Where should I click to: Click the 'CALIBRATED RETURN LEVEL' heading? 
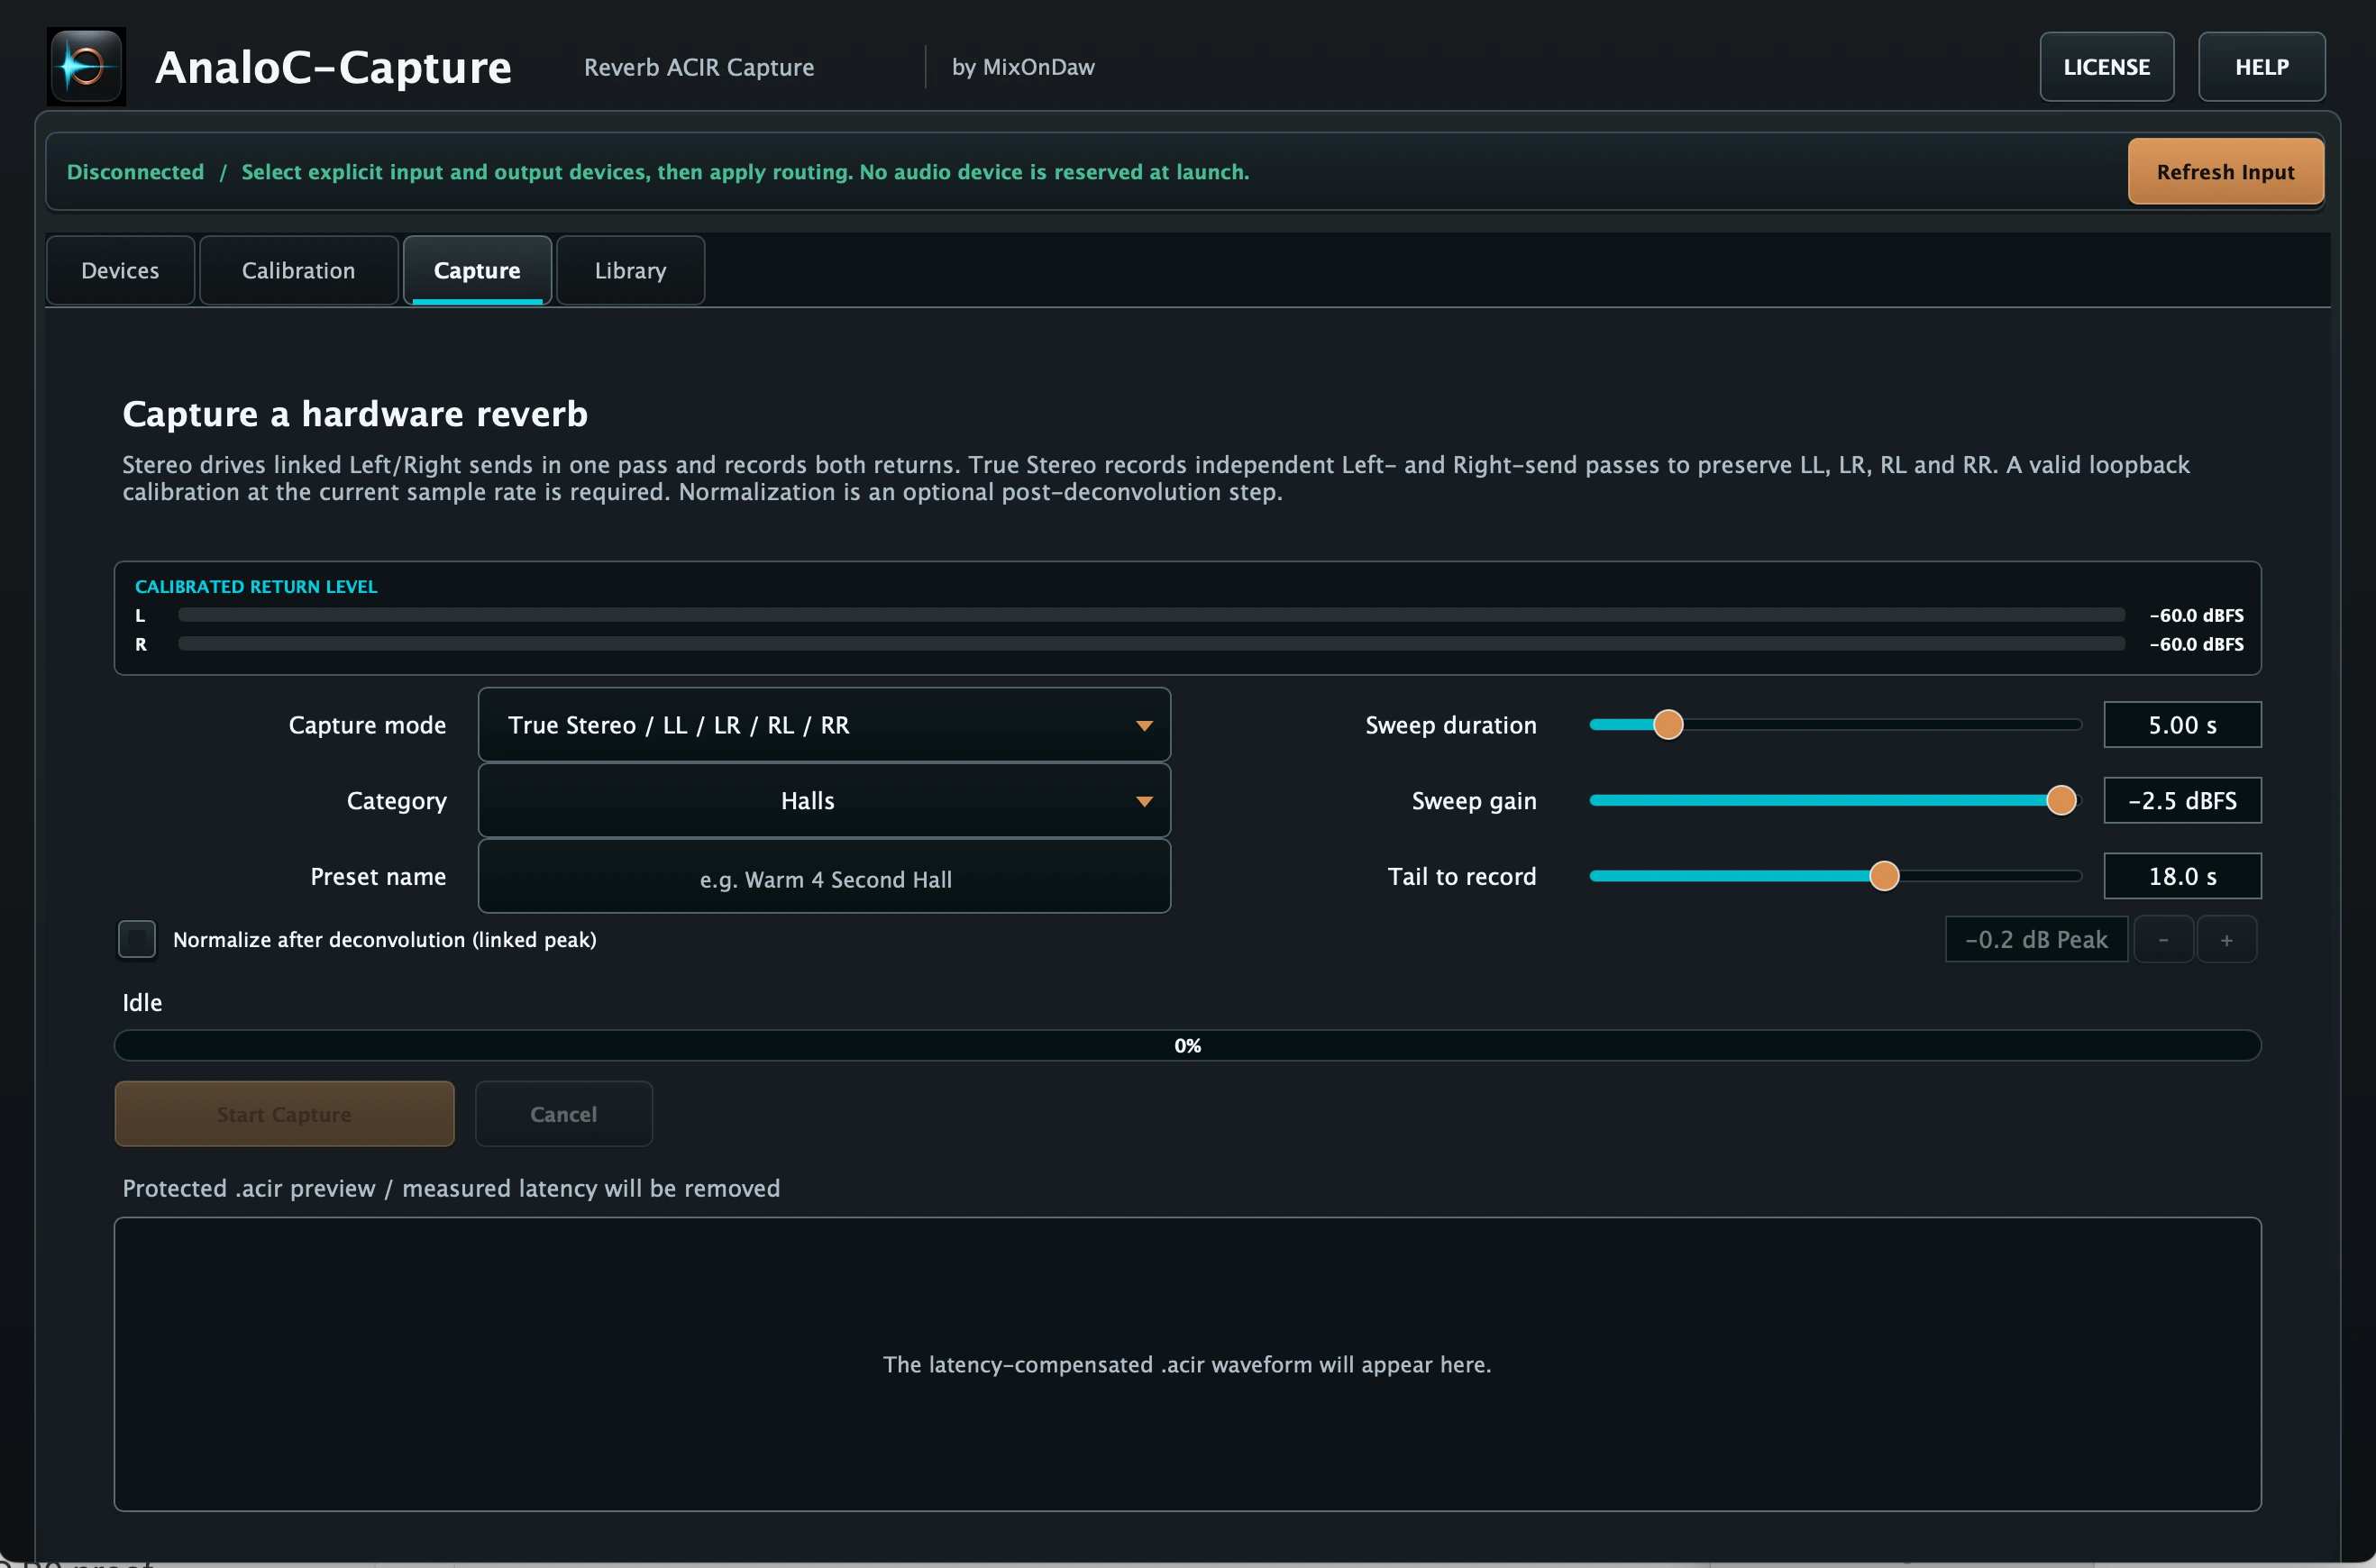(x=256, y=587)
